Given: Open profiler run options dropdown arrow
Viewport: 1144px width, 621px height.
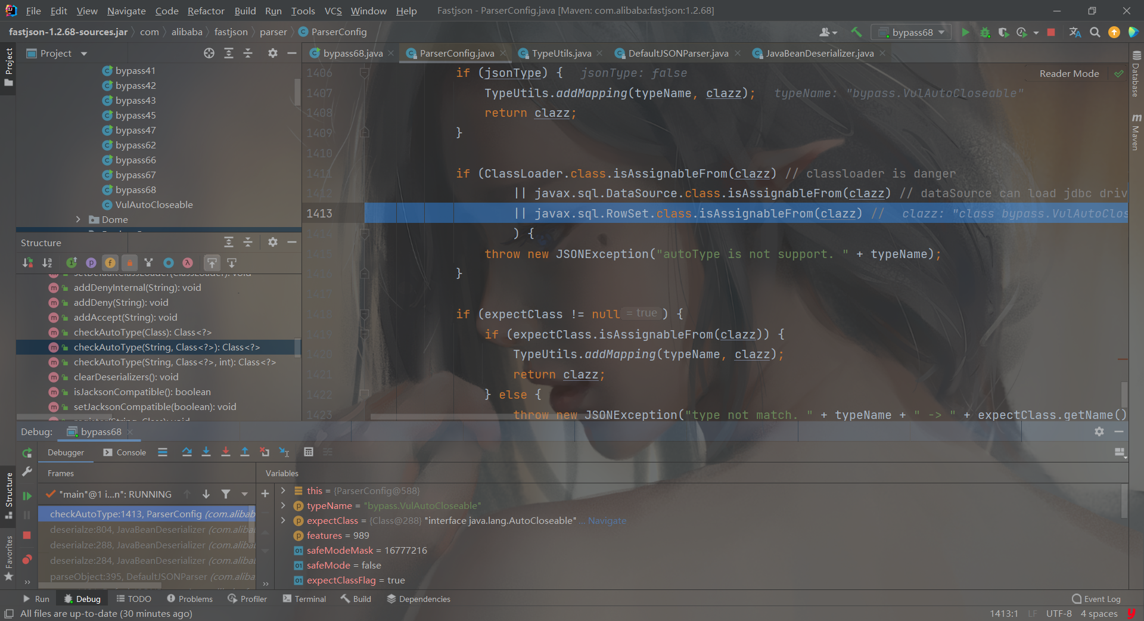Looking at the screenshot, I should (x=1036, y=33).
